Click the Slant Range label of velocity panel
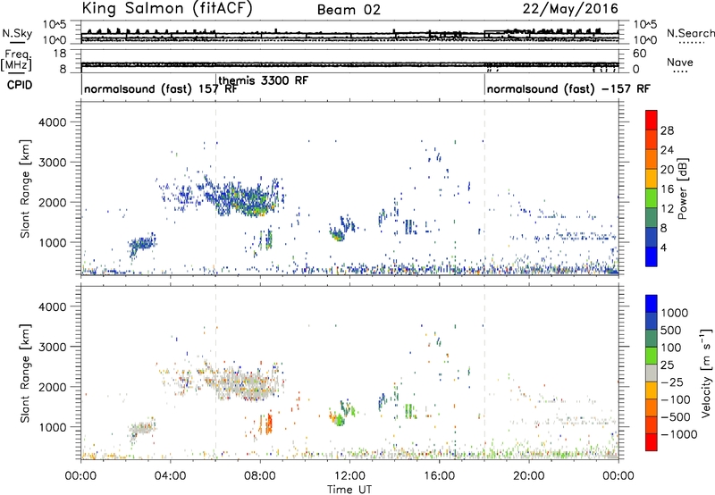Screen dimensions: 715x495 [x=25, y=373]
